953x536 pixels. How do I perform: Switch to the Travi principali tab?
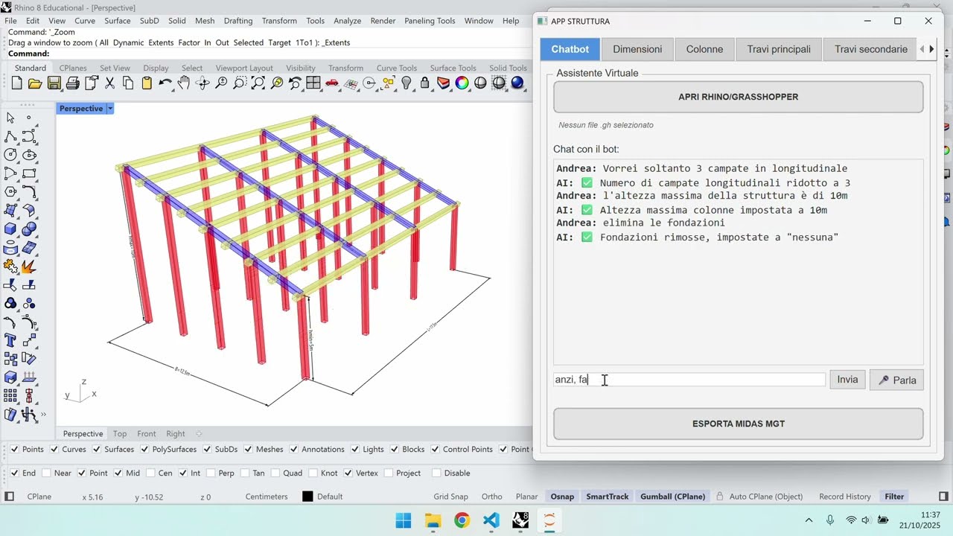click(779, 49)
